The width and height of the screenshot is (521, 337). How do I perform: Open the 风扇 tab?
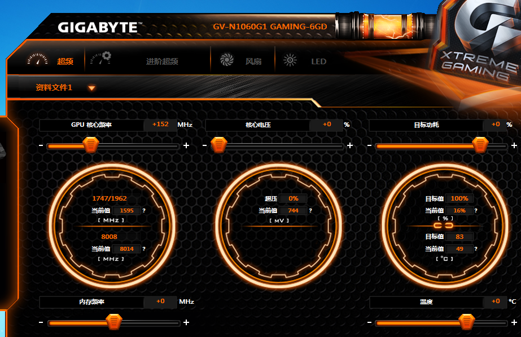253,61
